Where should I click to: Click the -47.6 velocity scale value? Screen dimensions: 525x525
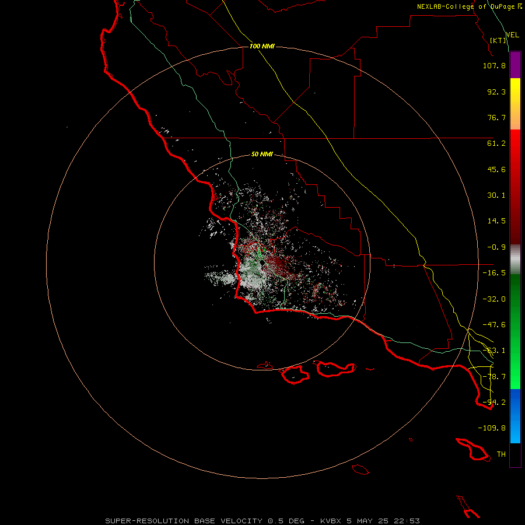pyautogui.click(x=494, y=325)
